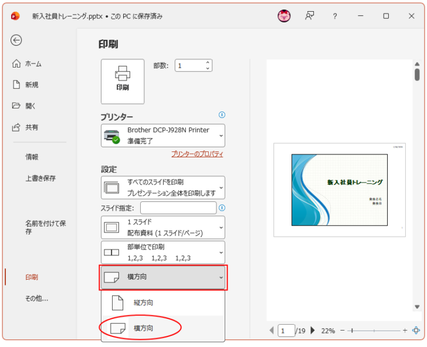The width and height of the screenshot is (427, 347).
Task: Click the preview zoom slider
Action: tap(374, 331)
